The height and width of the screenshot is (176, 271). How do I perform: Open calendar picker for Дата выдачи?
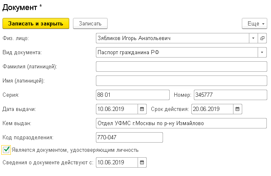[x=142, y=109]
